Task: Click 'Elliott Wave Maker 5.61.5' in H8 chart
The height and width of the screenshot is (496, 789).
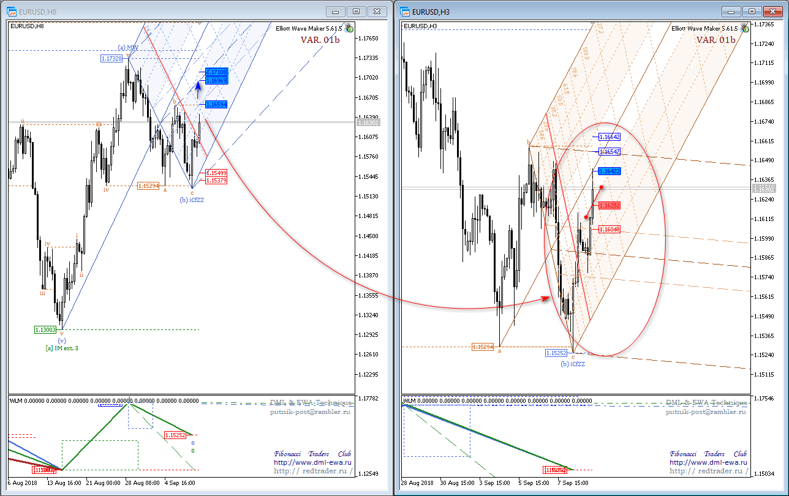Action: [x=309, y=28]
